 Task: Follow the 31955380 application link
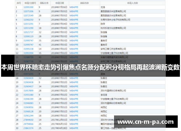point(28,95)
